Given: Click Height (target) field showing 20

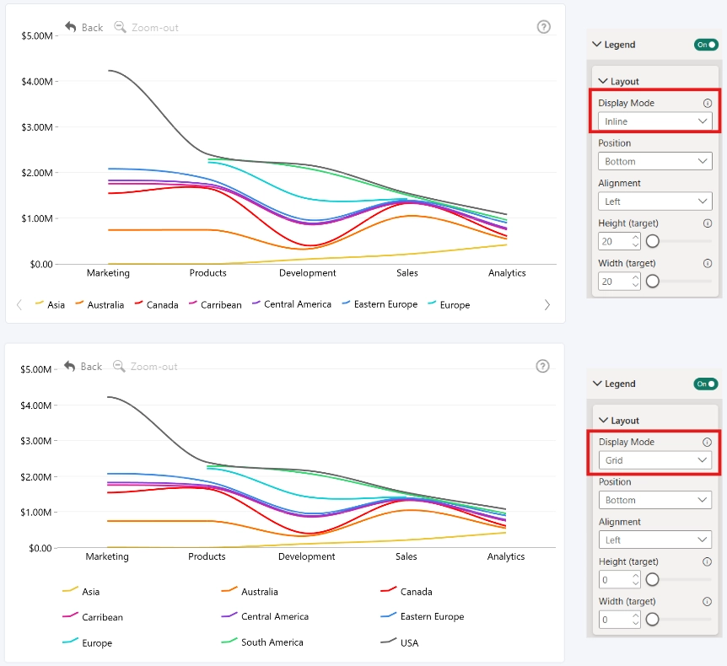Looking at the screenshot, I should [x=619, y=241].
